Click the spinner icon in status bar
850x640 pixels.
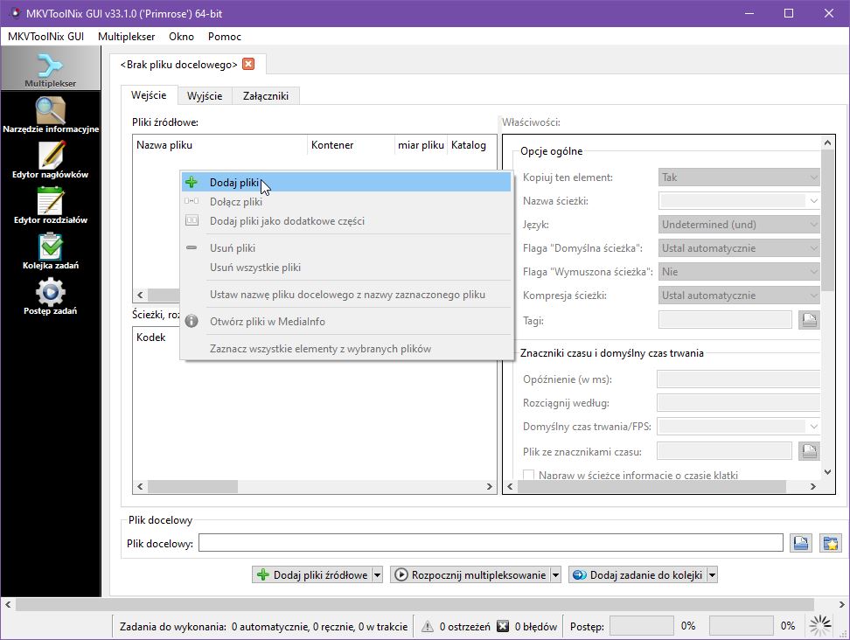click(x=819, y=626)
